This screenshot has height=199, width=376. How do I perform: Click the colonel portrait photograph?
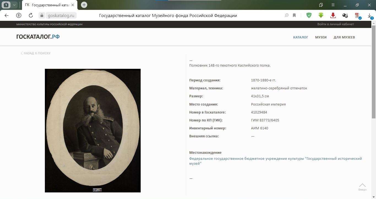(x=93, y=130)
